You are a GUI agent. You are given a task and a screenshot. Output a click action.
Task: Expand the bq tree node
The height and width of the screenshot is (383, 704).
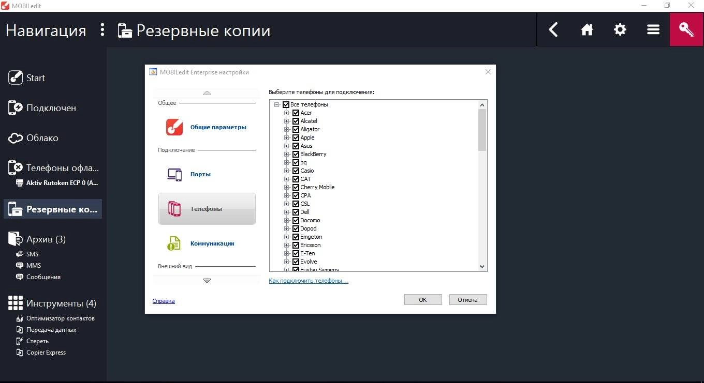point(287,162)
